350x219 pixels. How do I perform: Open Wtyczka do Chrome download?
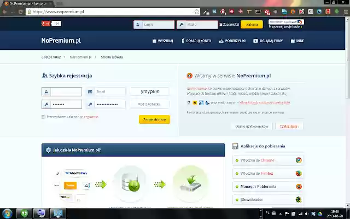[268, 160]
